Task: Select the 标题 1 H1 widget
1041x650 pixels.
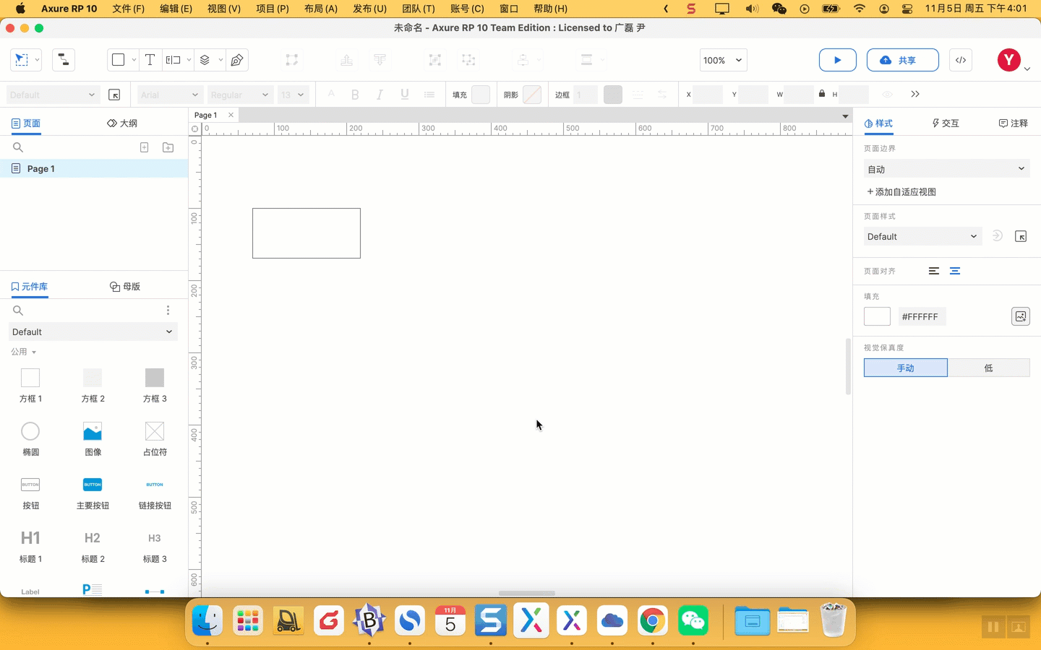Action: pos(30,545)
